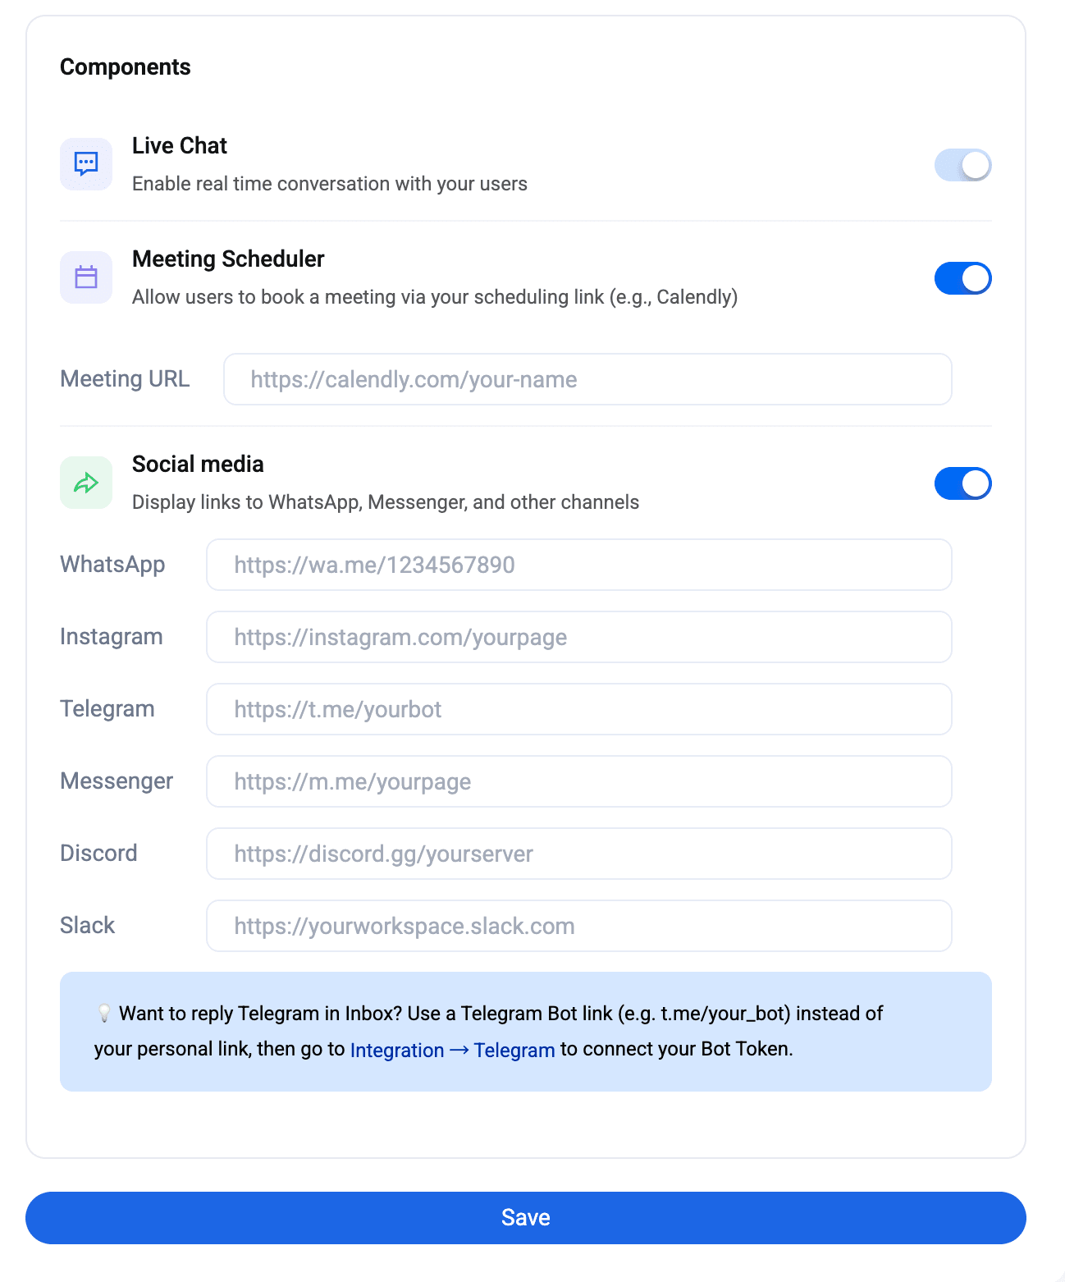Enable the Live Chat toggle
The image size is (1065, 1282).
963,165
